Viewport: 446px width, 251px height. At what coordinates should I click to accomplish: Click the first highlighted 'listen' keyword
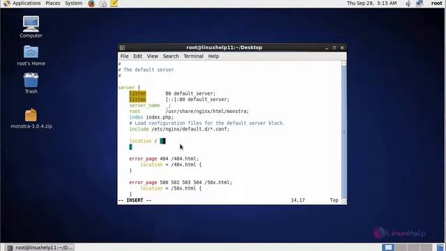point(138,93)
